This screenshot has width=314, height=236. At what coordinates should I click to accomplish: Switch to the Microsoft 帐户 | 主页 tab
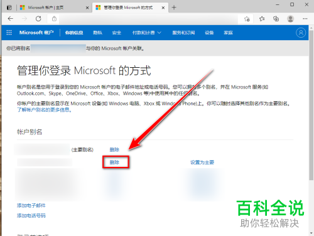click(55, 8)
